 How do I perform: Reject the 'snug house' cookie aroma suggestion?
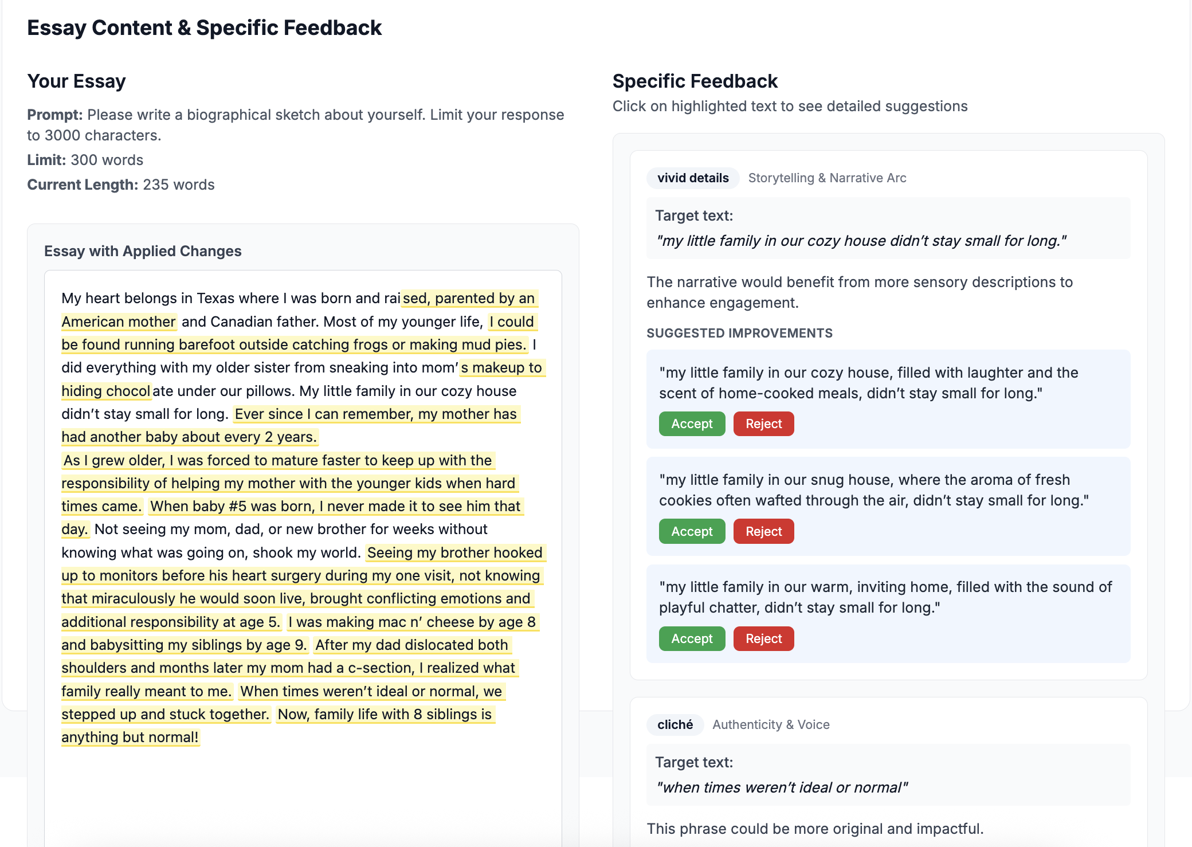click(x=763, y=531)
